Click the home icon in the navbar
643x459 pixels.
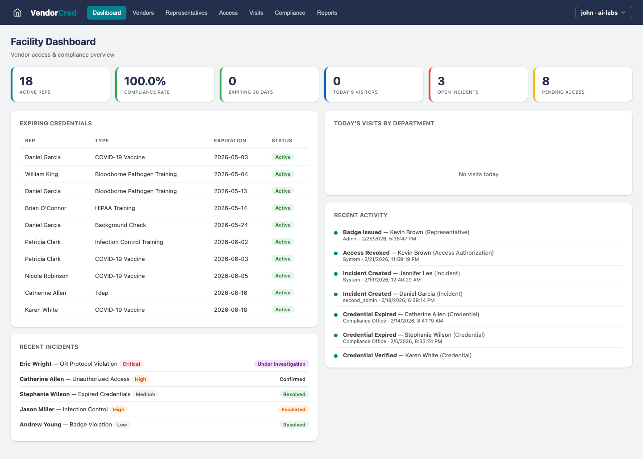click(x=17, y=12)
